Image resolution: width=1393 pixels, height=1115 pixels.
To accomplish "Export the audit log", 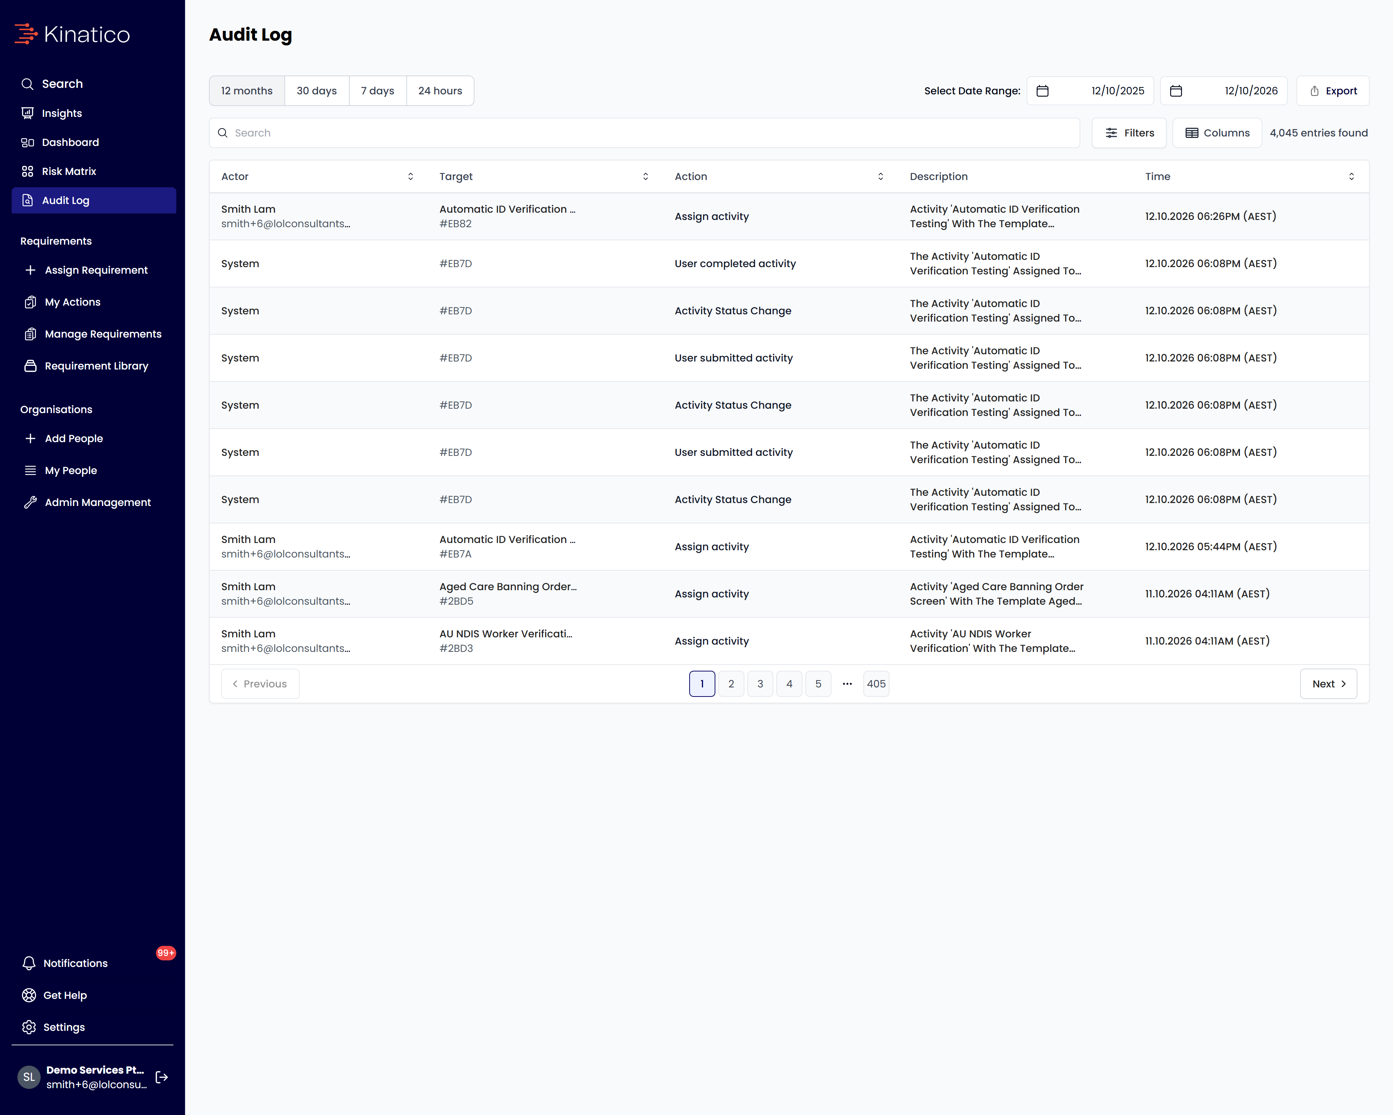I will pos(1333,91).
